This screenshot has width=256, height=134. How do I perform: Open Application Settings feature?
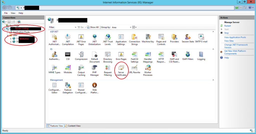(121, 40)
